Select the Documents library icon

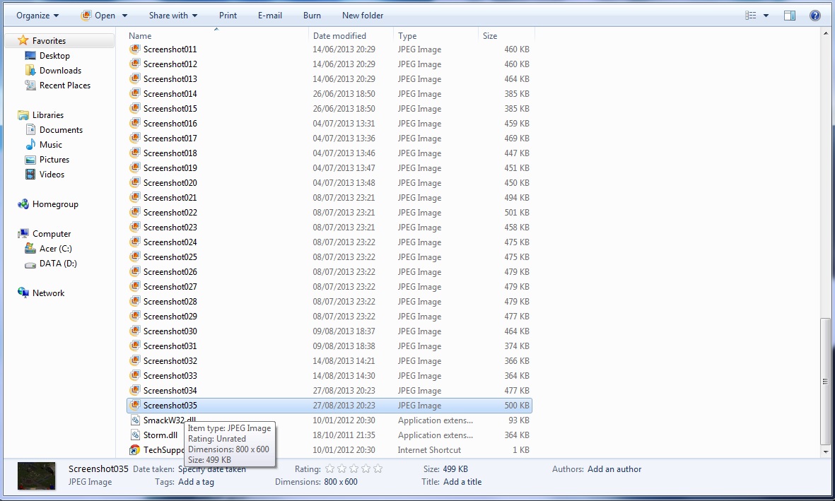[30, 130]
